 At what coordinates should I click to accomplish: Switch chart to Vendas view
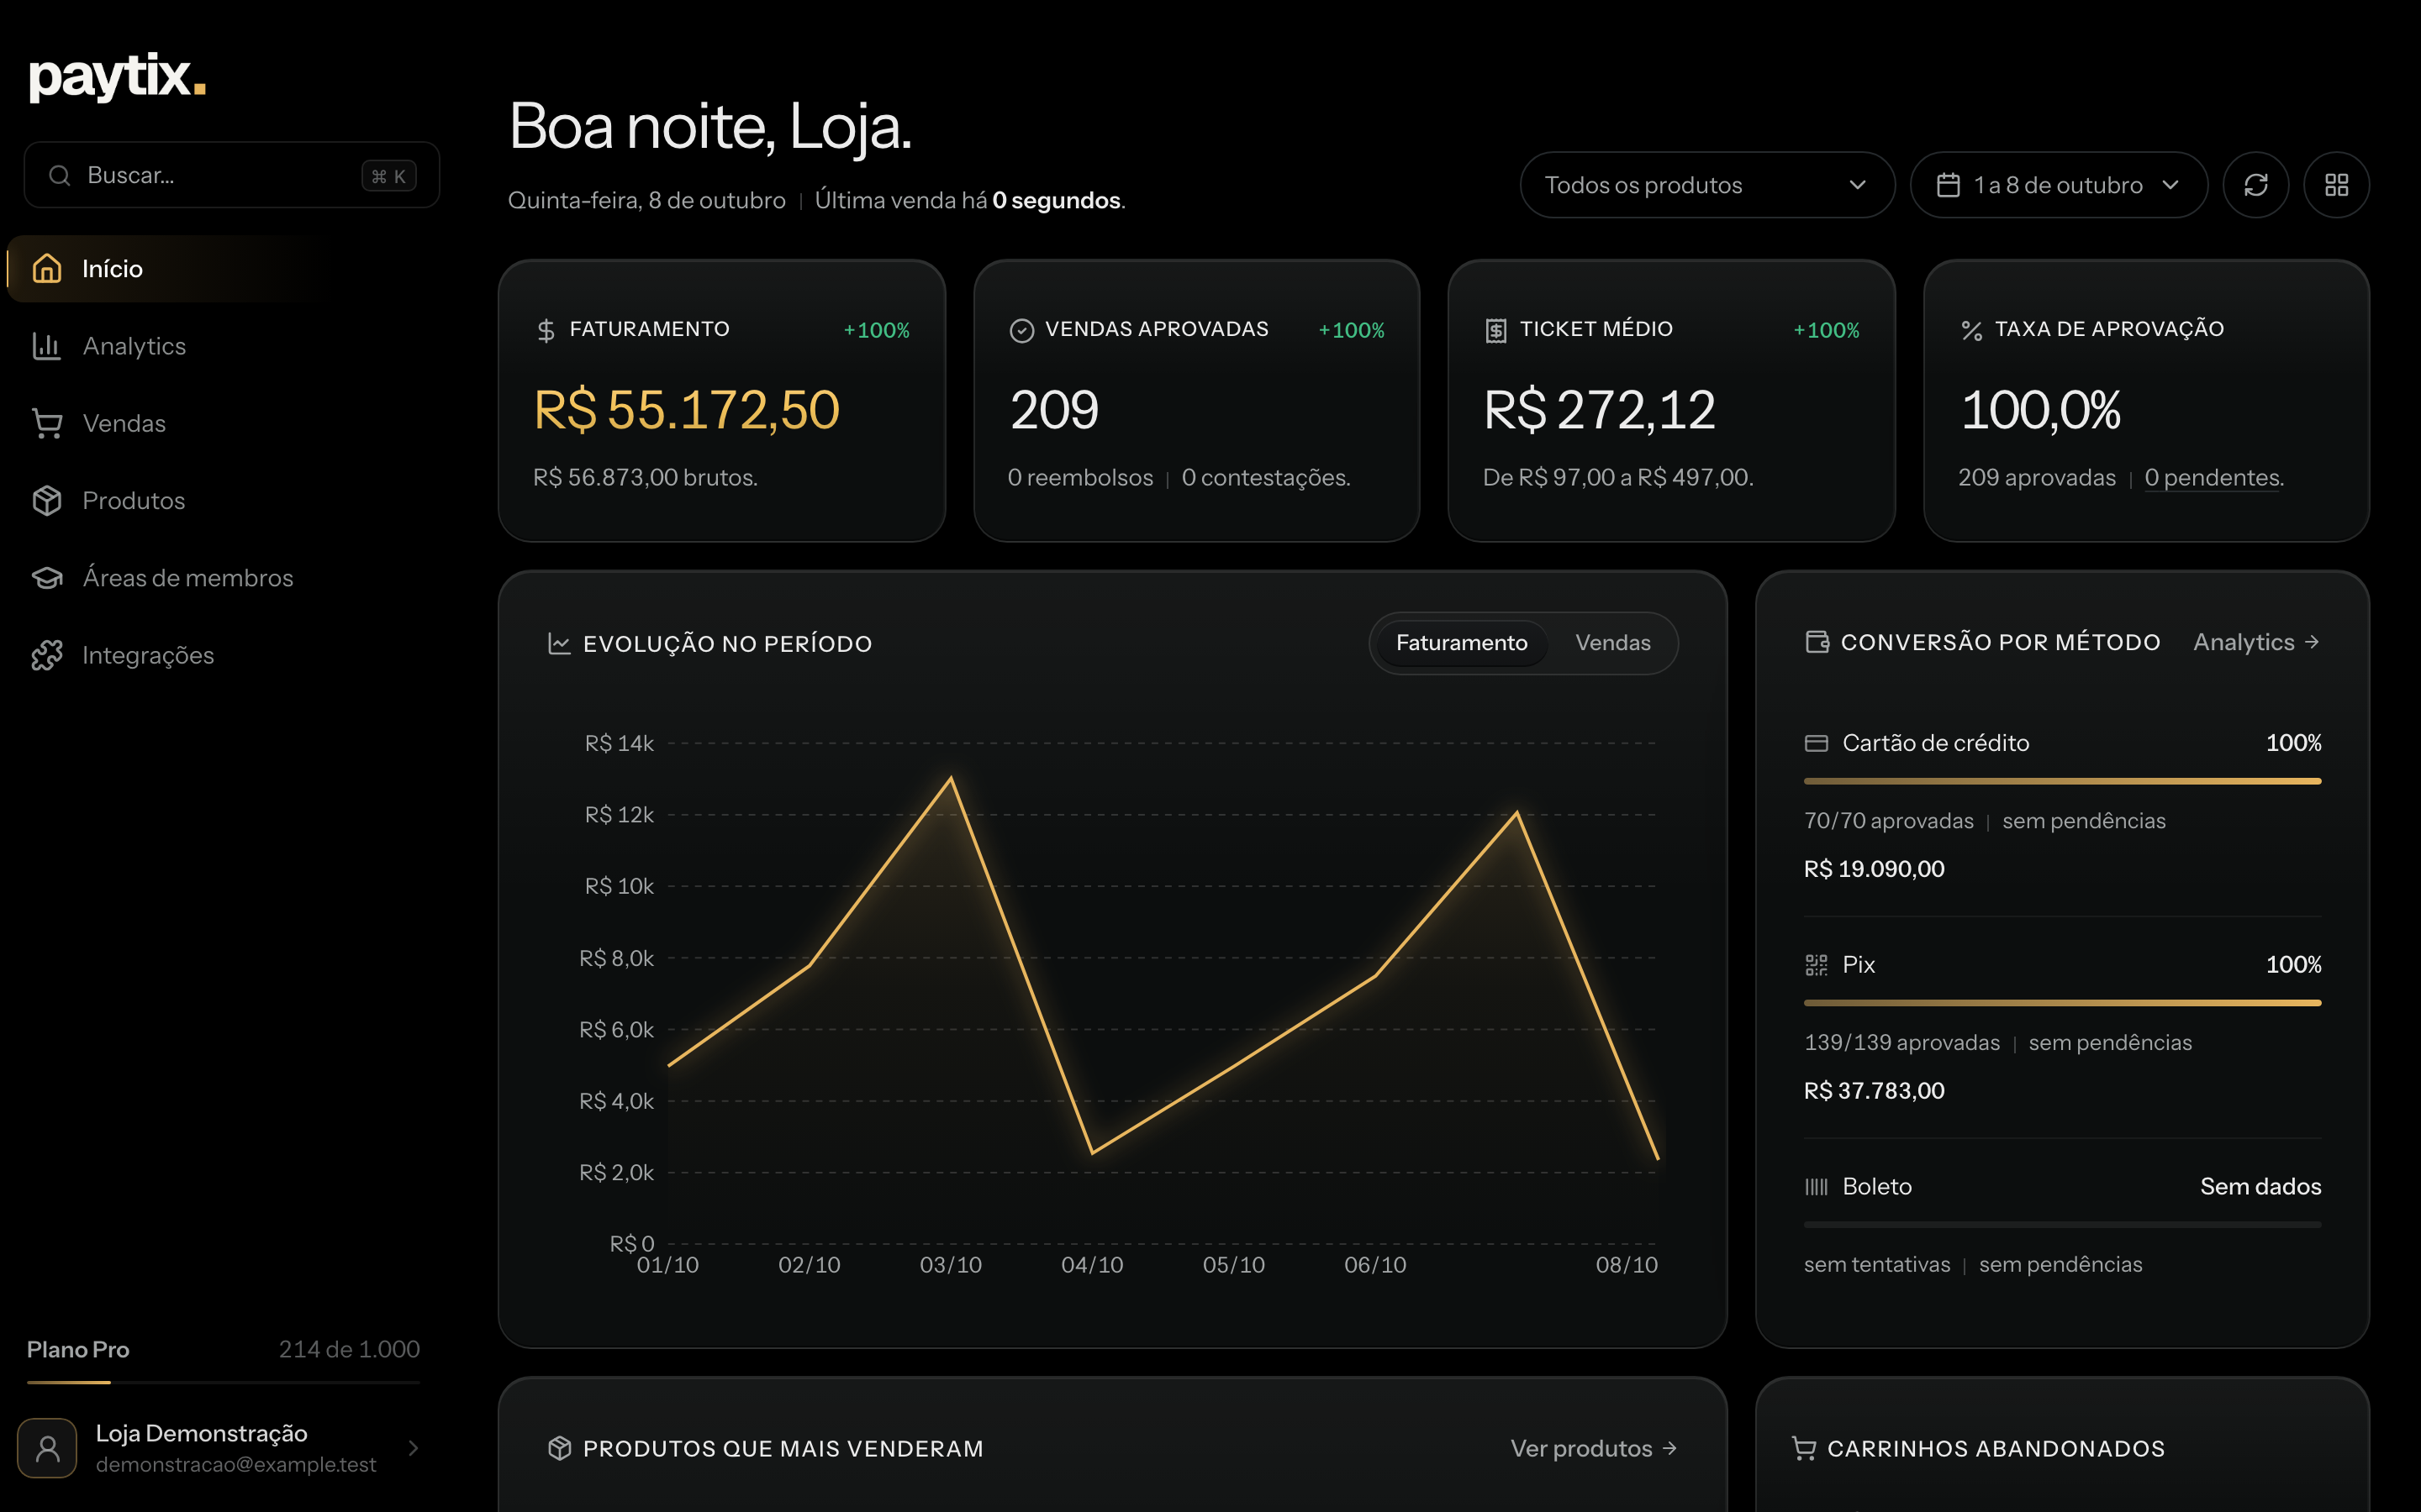[1612, 643]
